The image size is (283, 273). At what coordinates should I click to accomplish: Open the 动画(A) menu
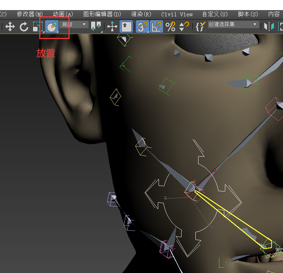point(63,14)
